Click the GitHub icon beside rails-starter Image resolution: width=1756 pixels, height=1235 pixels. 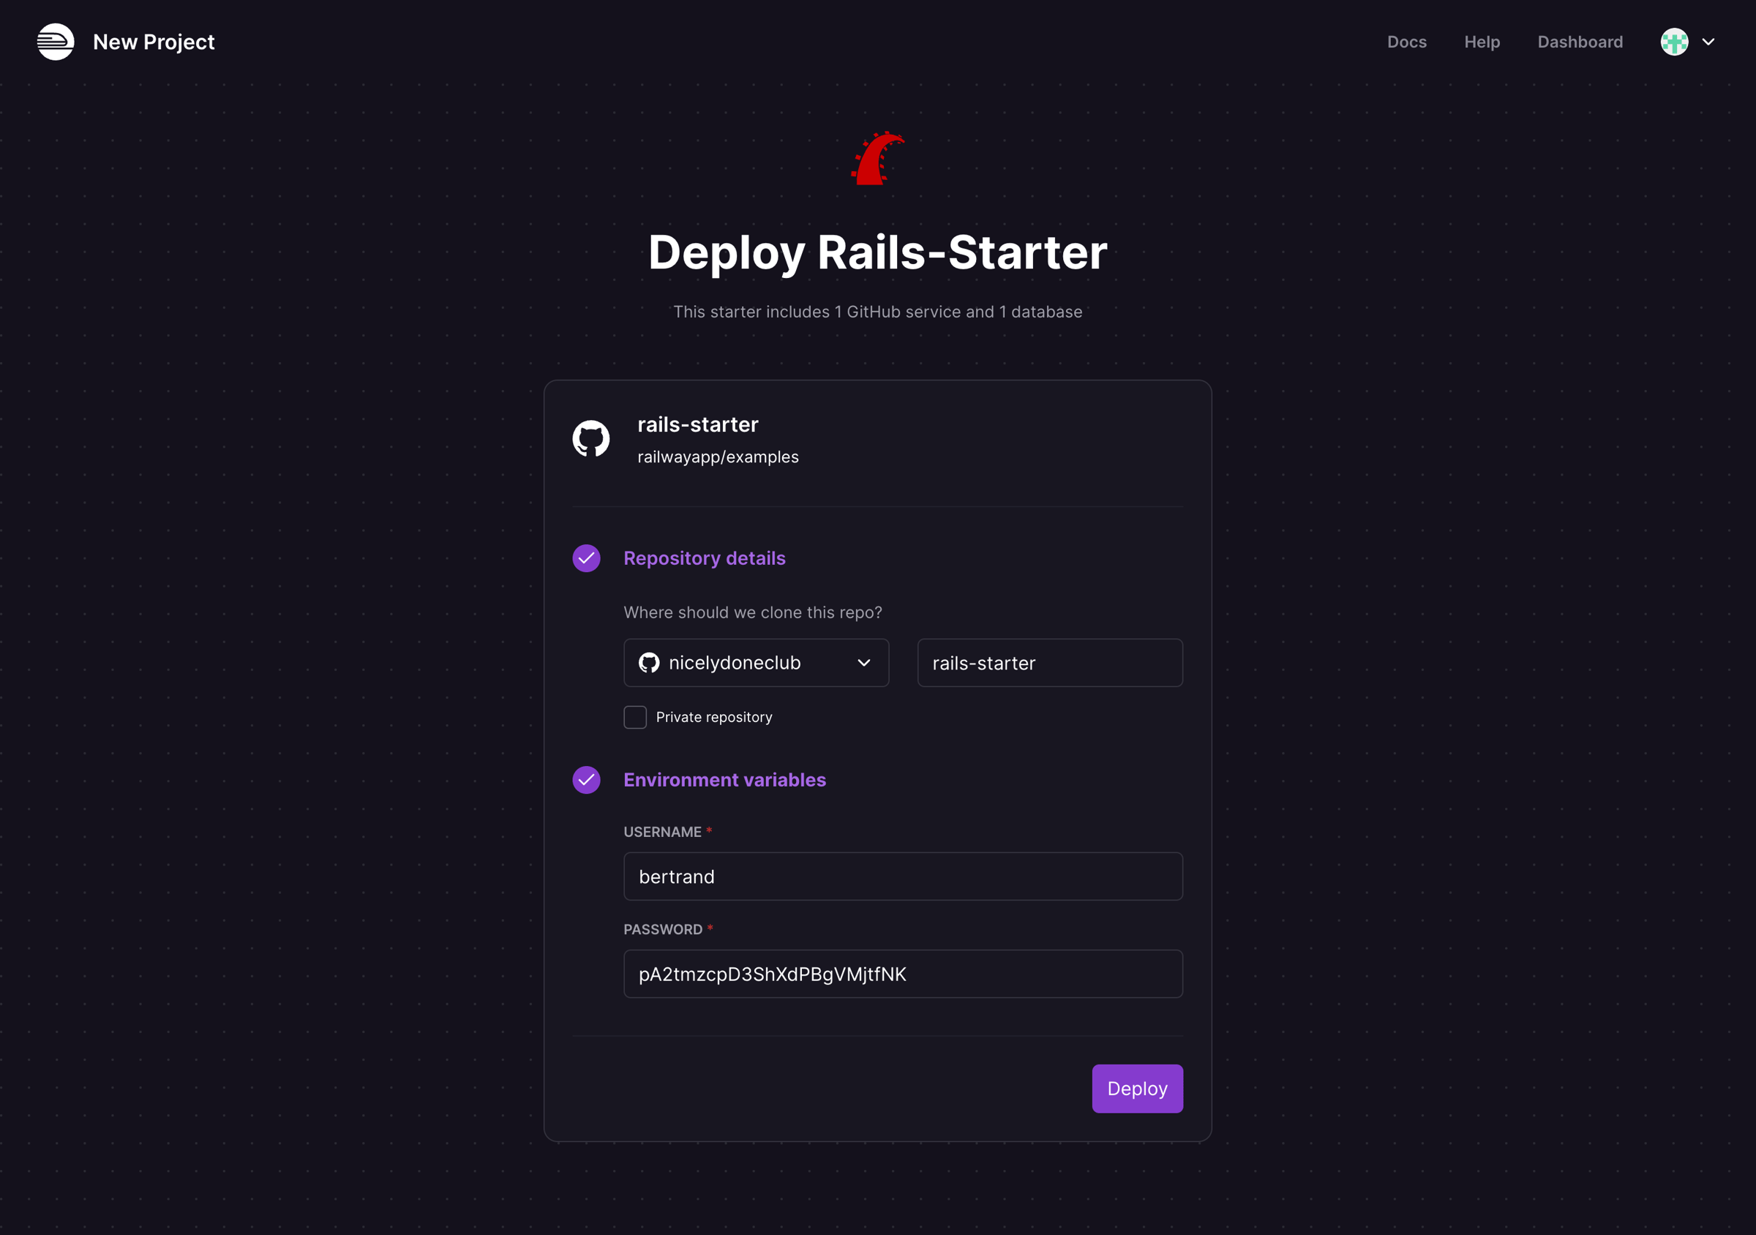coord(591,439)
